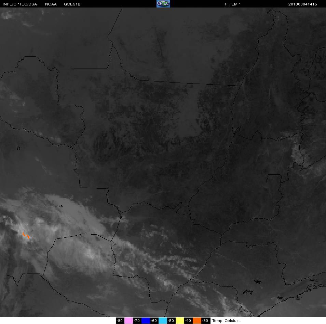
Task: Click the dark blue legend swatch after -70
Action: coord(146,321)
